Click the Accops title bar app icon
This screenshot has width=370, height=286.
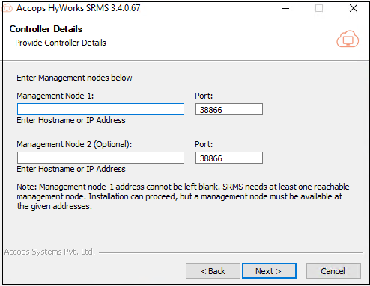[7, 8]
